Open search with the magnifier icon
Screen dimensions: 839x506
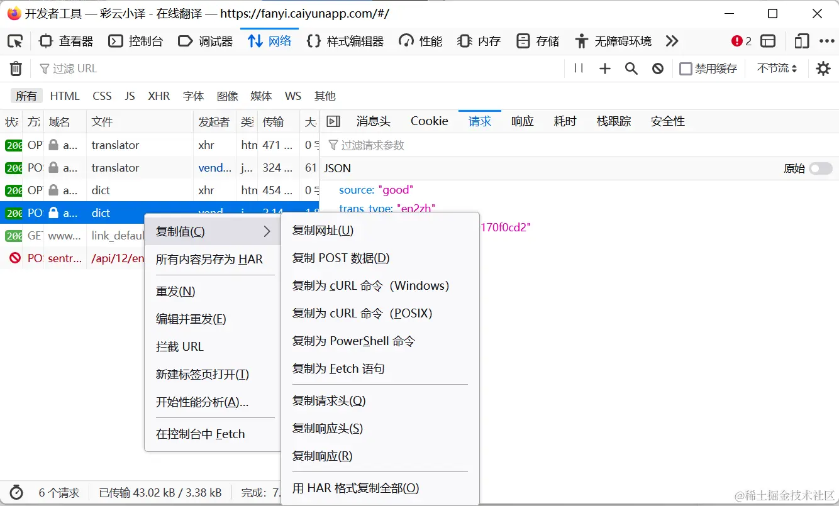point(631,69)
